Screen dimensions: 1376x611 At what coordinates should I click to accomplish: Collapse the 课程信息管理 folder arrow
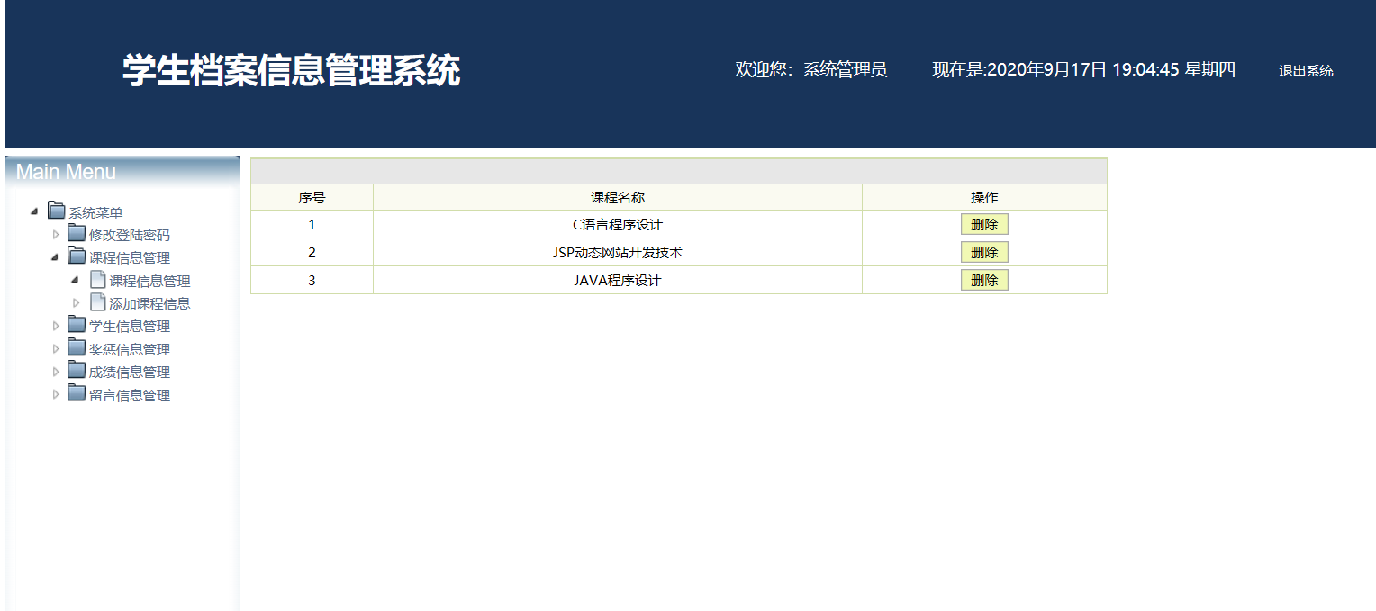tap(55, 257)
